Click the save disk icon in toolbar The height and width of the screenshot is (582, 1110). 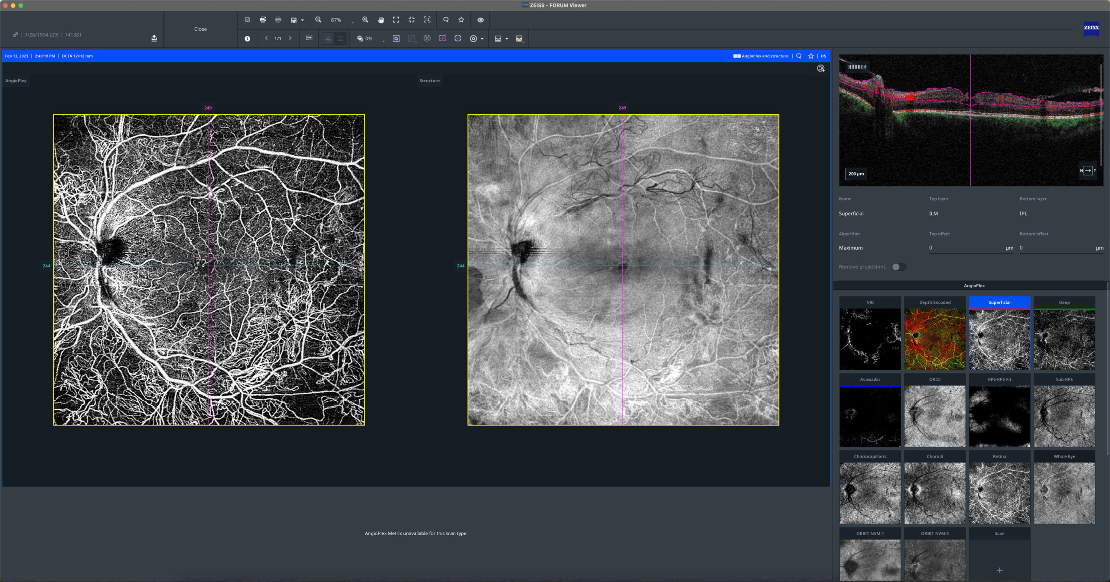pyautogui.click(x=247, y=20)
